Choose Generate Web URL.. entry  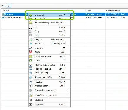50,77
